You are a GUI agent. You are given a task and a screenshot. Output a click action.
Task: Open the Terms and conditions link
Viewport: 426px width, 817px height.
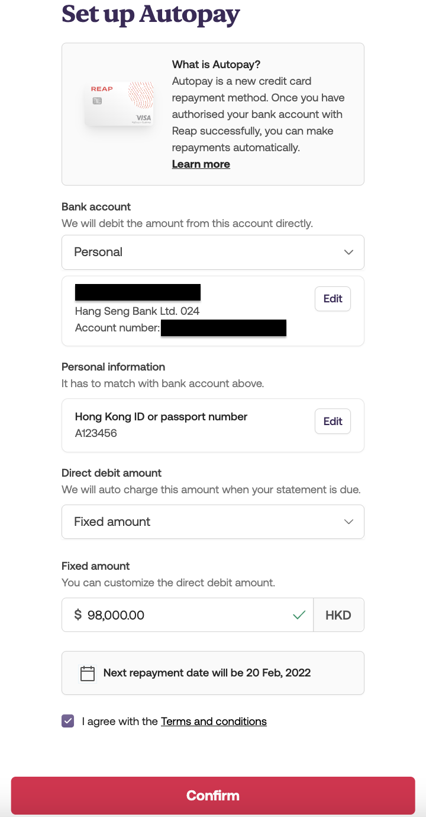pyautogui.click(x=214, y=722)
